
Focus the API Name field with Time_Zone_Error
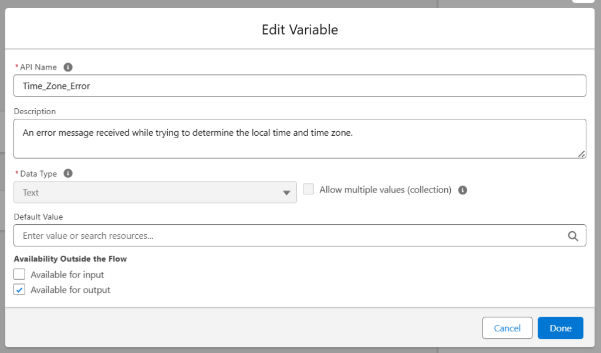coord(299,85)
